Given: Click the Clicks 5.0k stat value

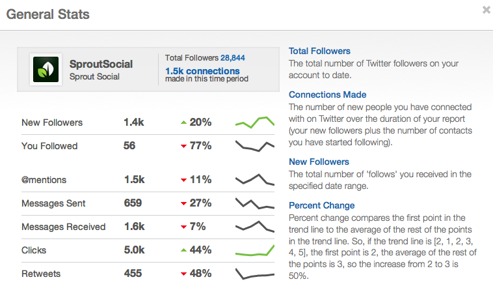Looking at the screenshot, I should pyautogui.click(x=134, y=250).
